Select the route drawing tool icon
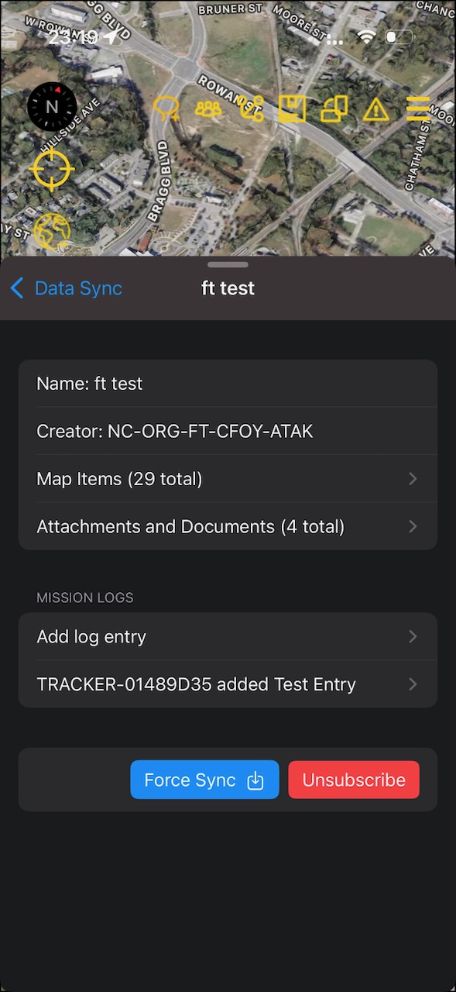 pos(251,108)
